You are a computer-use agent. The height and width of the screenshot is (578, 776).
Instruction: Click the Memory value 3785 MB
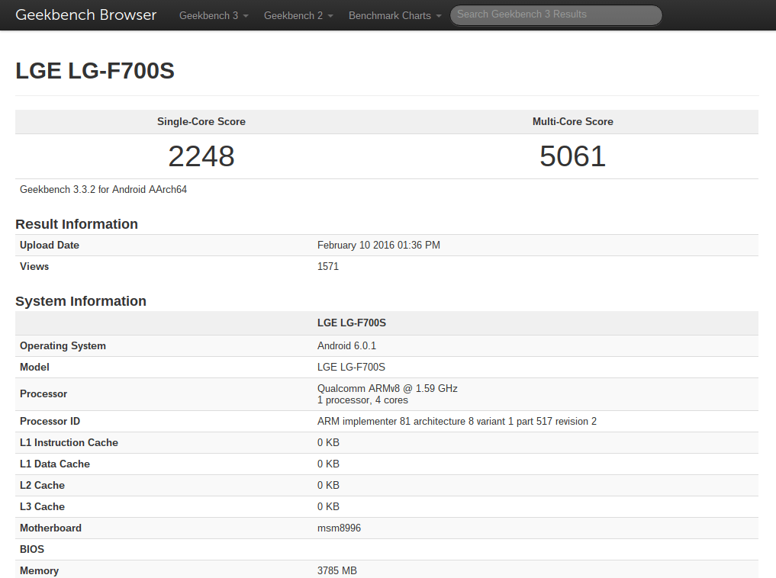point(336,570)
